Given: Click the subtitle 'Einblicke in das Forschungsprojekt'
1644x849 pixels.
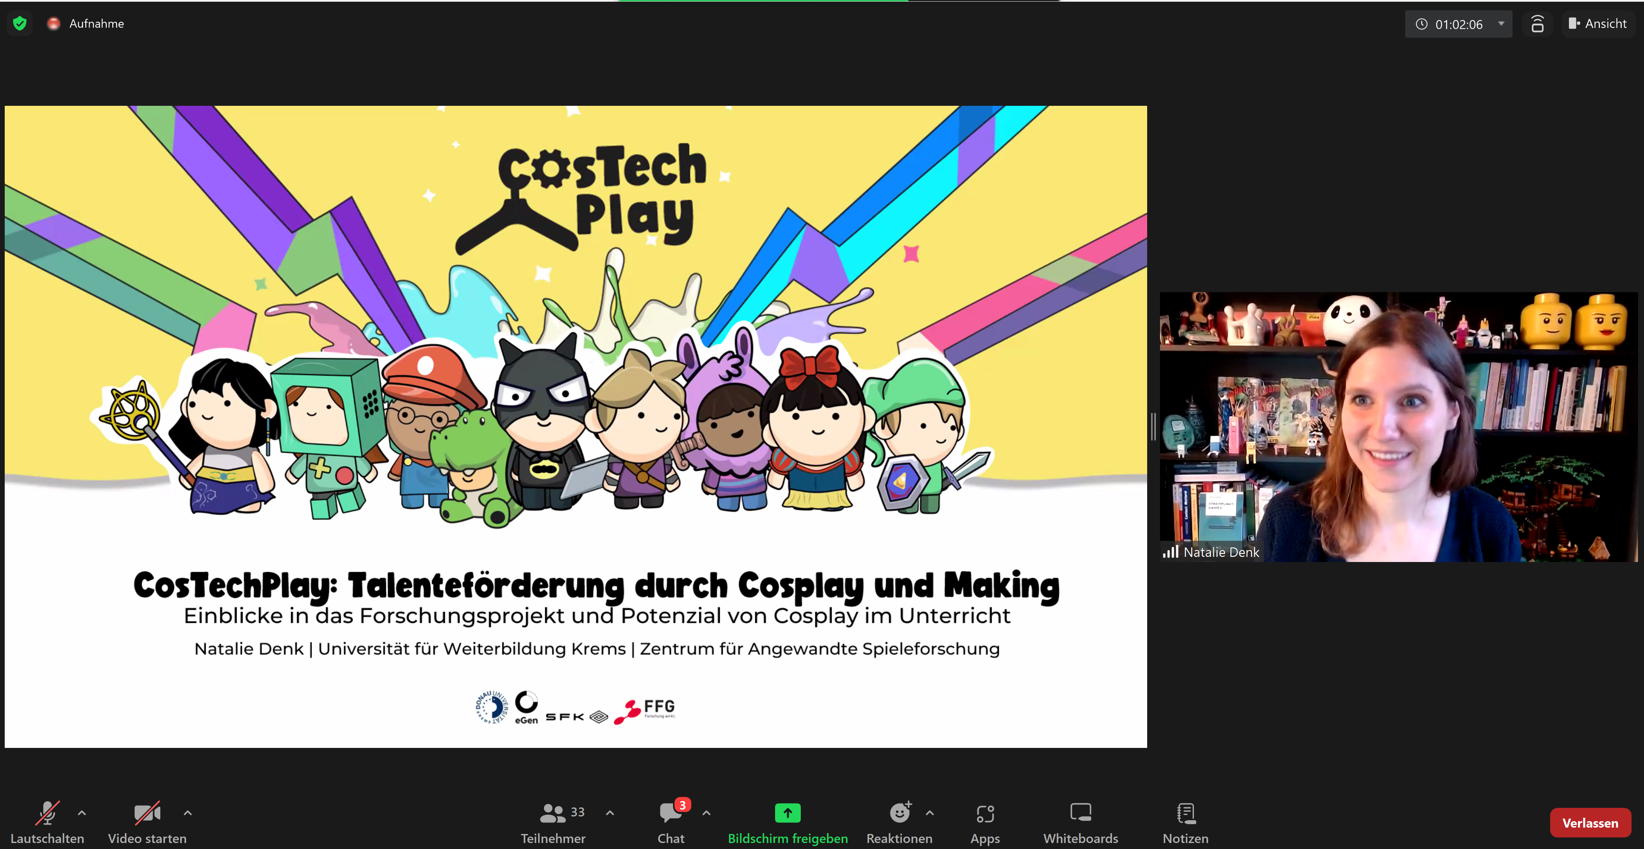Looking at the screenshot, I should tap(375, 616).
